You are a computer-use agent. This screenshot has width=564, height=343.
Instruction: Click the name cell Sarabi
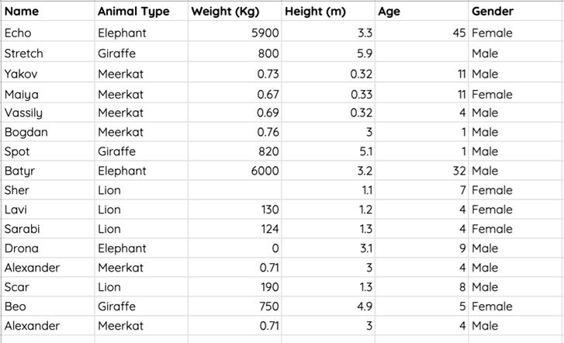[47, 229]
